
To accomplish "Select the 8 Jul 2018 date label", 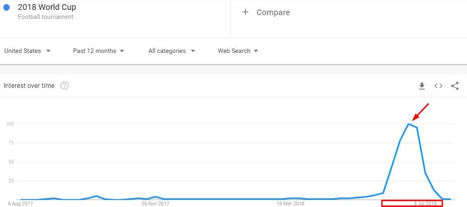I will click(425, 204).
